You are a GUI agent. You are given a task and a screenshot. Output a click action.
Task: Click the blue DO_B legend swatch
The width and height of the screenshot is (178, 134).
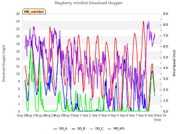pyautogui.click(x=73, y=129)
